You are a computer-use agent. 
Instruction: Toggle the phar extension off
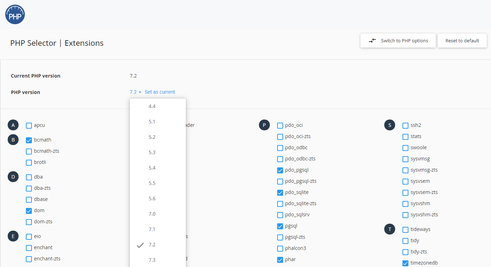tap(280, 260)
